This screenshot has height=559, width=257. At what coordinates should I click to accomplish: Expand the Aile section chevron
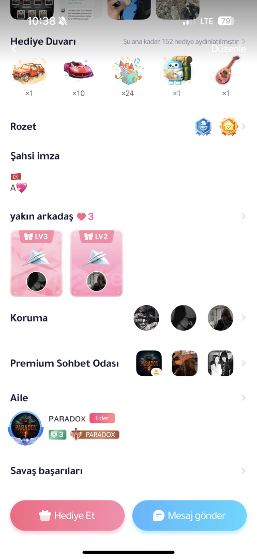pos(244,398)
